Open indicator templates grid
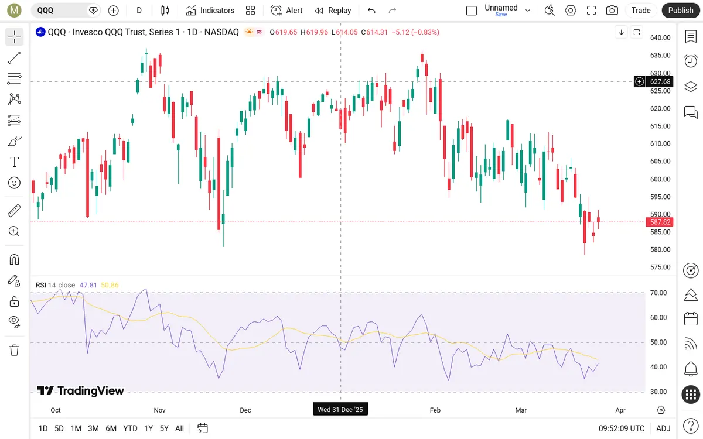 coord(251,11)
